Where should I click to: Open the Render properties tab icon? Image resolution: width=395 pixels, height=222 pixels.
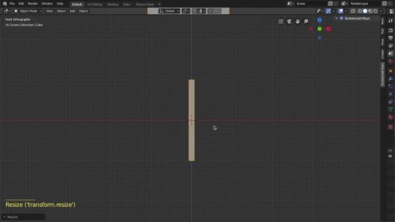pos(391,30)
